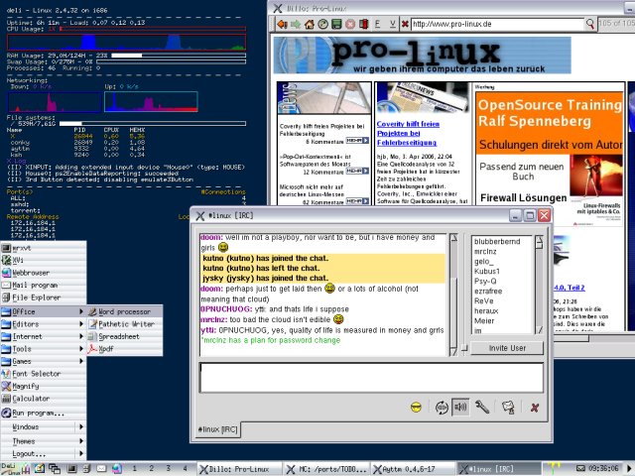Click the chat message input box

click(370, 378)
